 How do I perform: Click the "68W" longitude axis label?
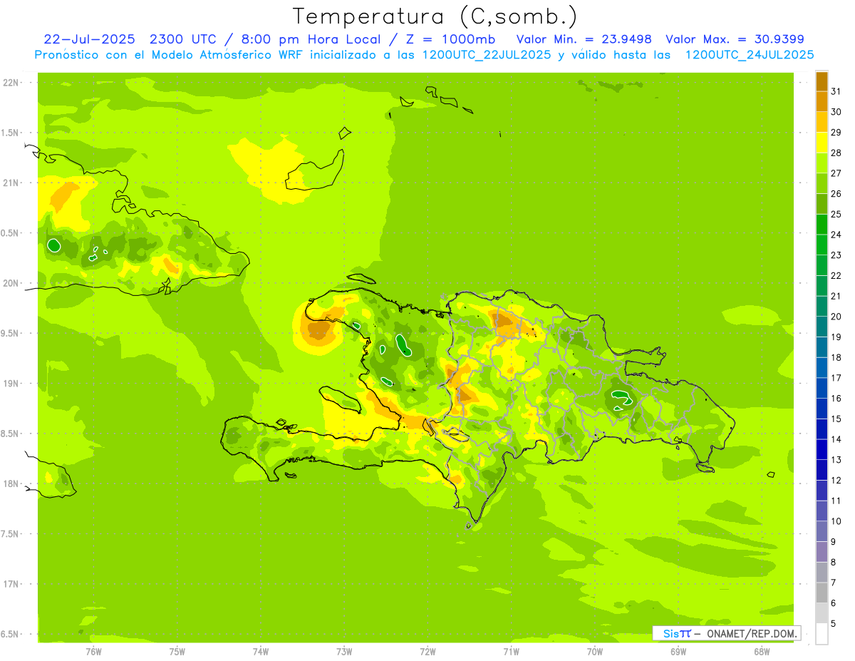point(762,652)
